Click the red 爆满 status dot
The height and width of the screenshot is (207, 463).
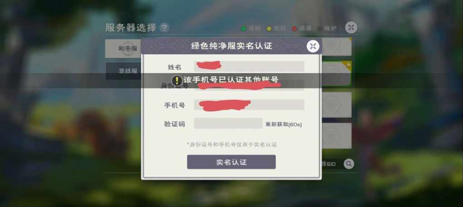(294, 29)
